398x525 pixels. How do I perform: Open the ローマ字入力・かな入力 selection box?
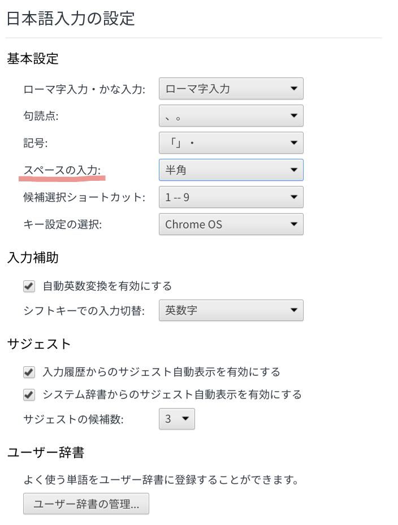pyautogui.click(x=231, y=89)
